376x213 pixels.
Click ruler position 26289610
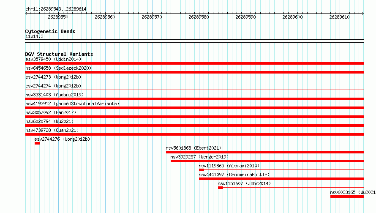[x=339, y=17]
